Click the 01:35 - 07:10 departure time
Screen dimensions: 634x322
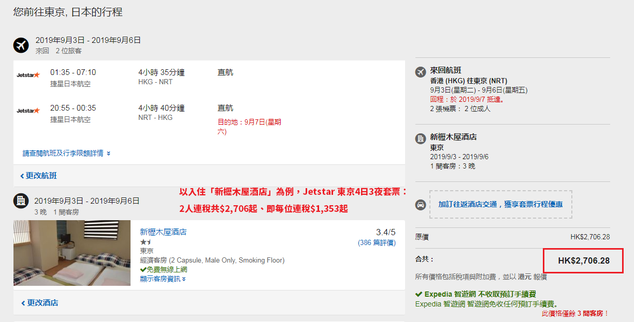pos(73,72)
